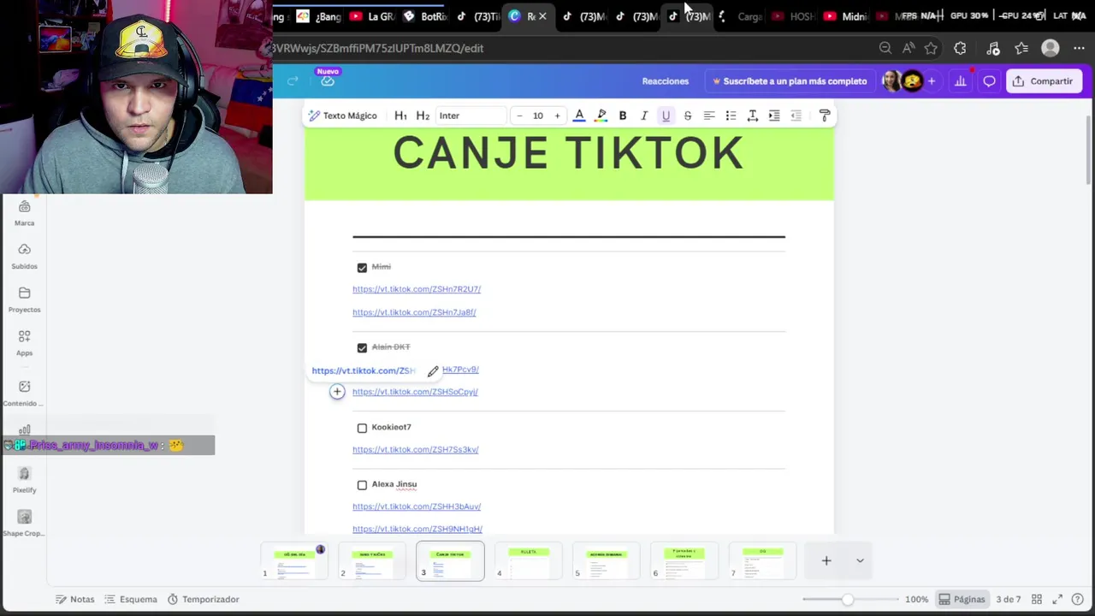Open comments speech bubble
The height and width of the screenshot is (616, 1095).
pyautogui.click(x=989, y=81)
